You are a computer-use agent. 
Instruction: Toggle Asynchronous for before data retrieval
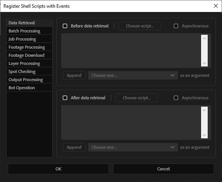pos(176,26)
